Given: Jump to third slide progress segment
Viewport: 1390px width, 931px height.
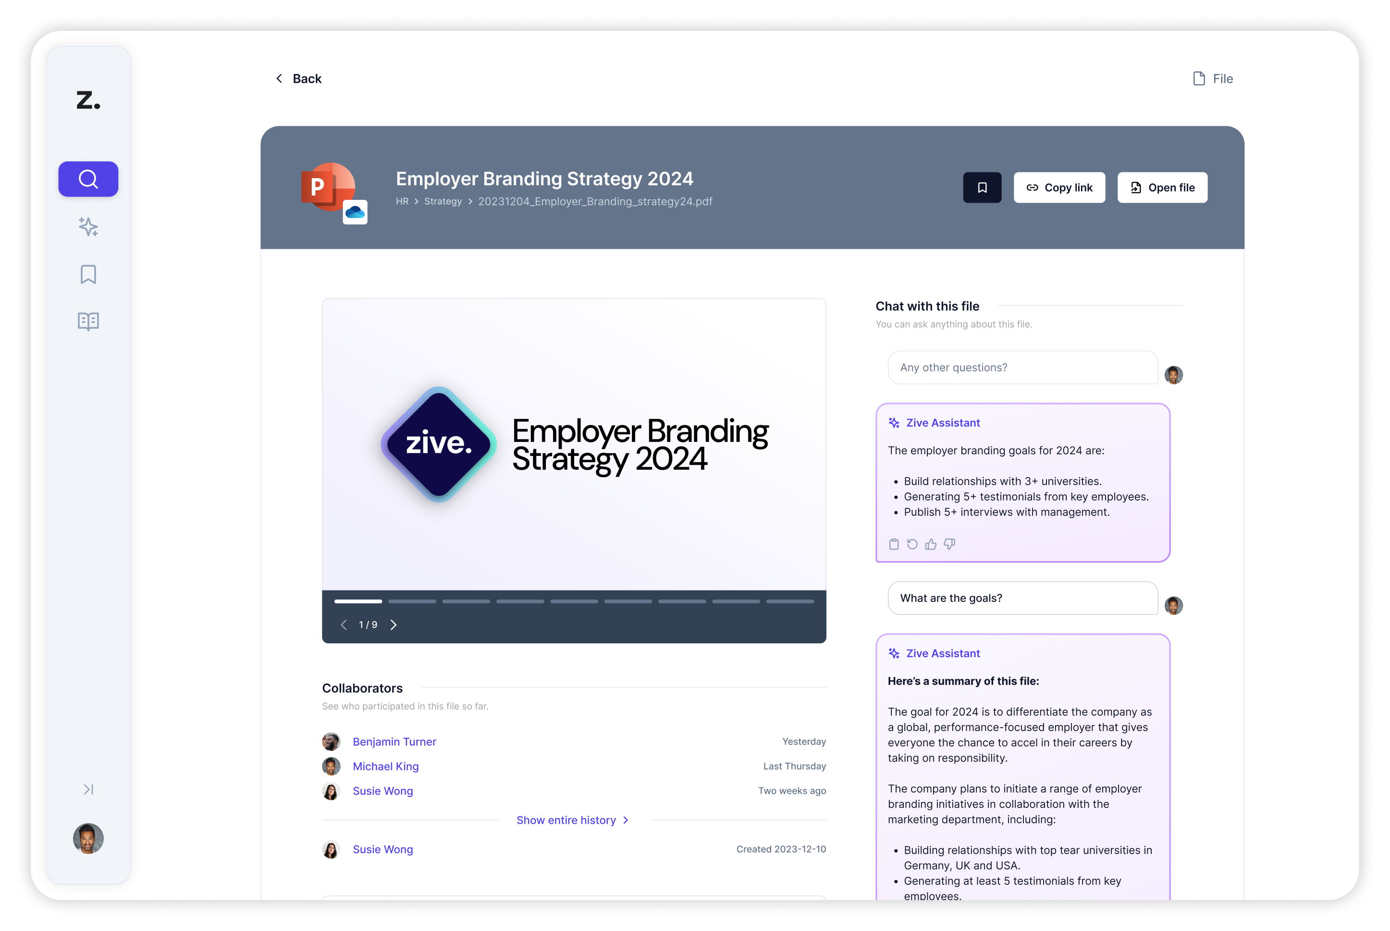Looking at the screenshot, I should coord(466,601).
